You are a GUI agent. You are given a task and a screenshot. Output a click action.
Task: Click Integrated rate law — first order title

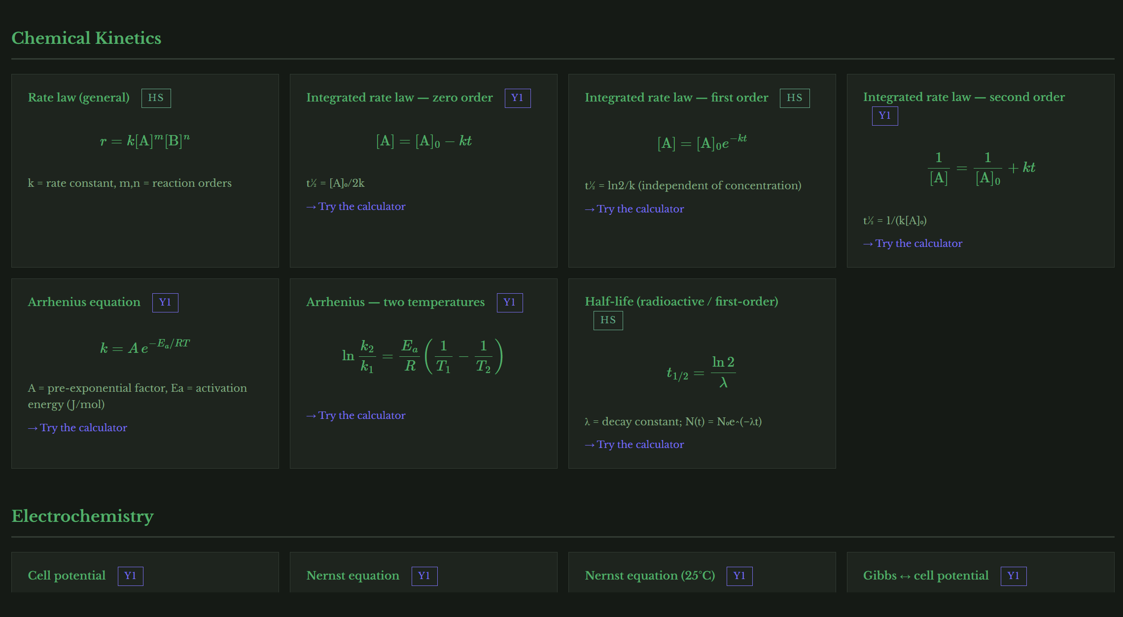click(676, 98)
